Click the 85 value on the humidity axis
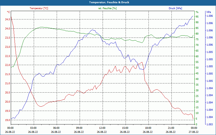The height and width of the screenshot is (135, 216). tap(197, 28)
